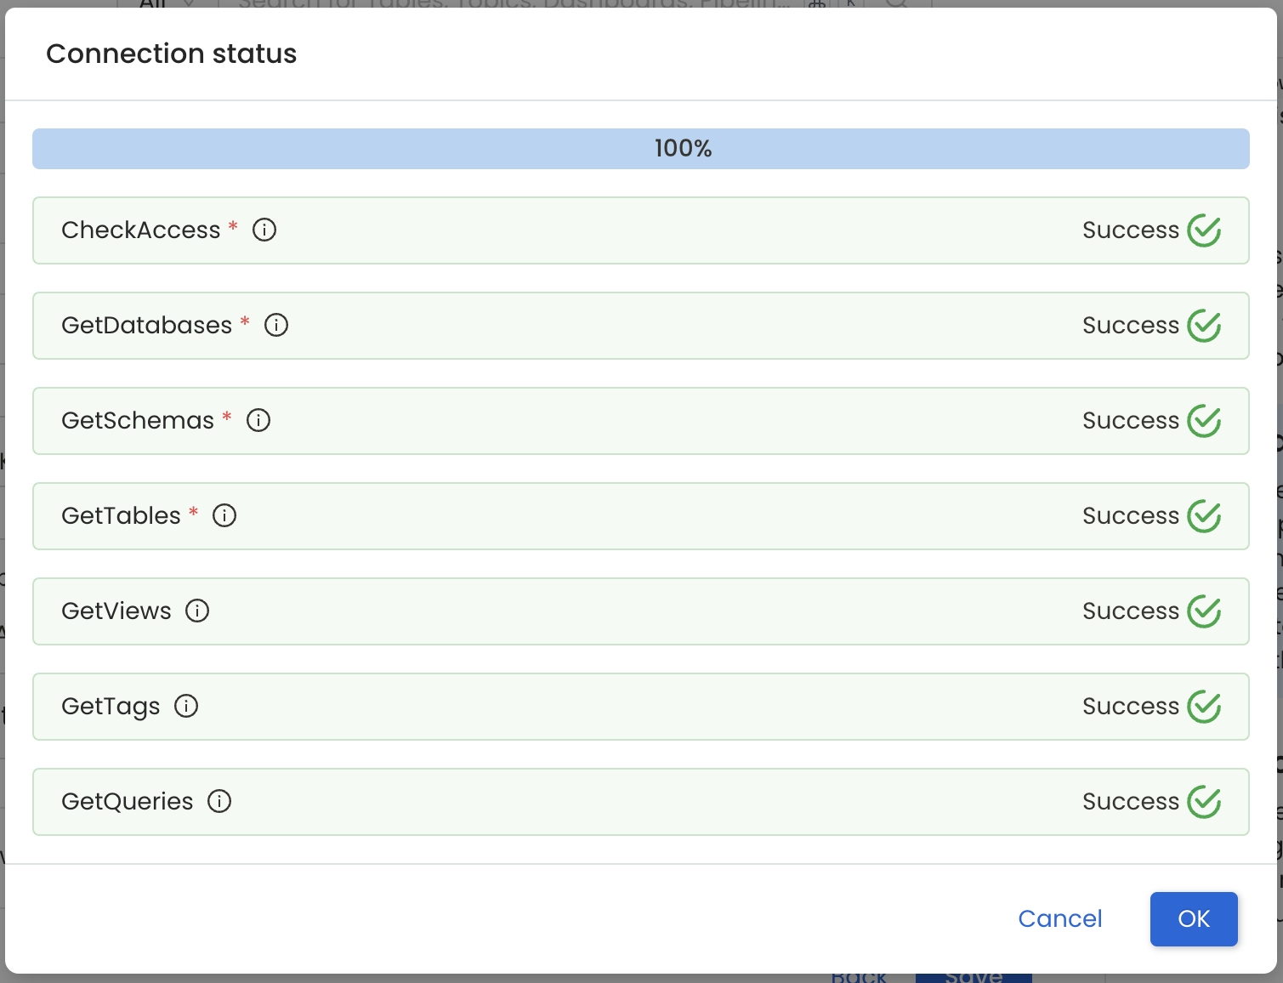The height and width of the screenshot is (983, 1283).
Task: Click the Success text in GetViews row
Action: [1130, 611]
